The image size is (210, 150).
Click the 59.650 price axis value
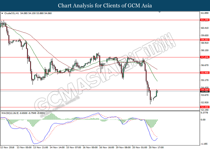coord(205,35)
